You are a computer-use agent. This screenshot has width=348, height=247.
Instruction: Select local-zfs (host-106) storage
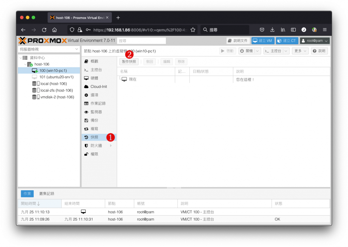49,90
